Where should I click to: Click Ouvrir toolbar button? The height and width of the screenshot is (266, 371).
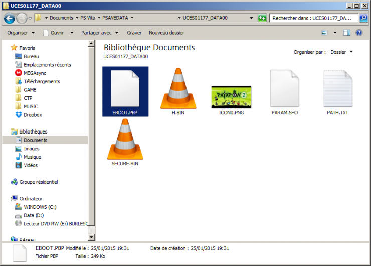point(54,33)
